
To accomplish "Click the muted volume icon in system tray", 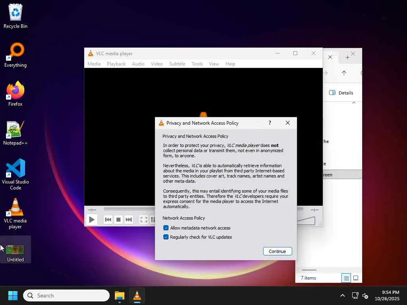I will pos(365,295).
